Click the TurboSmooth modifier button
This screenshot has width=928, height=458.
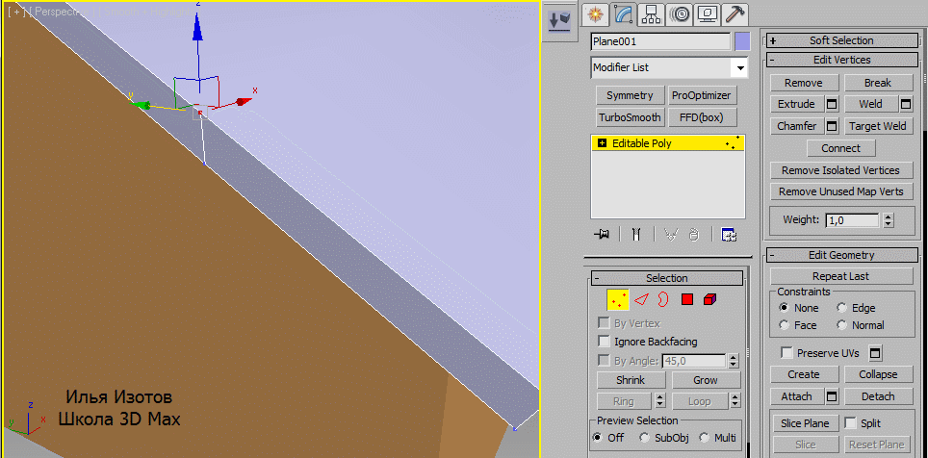(630, 117)
